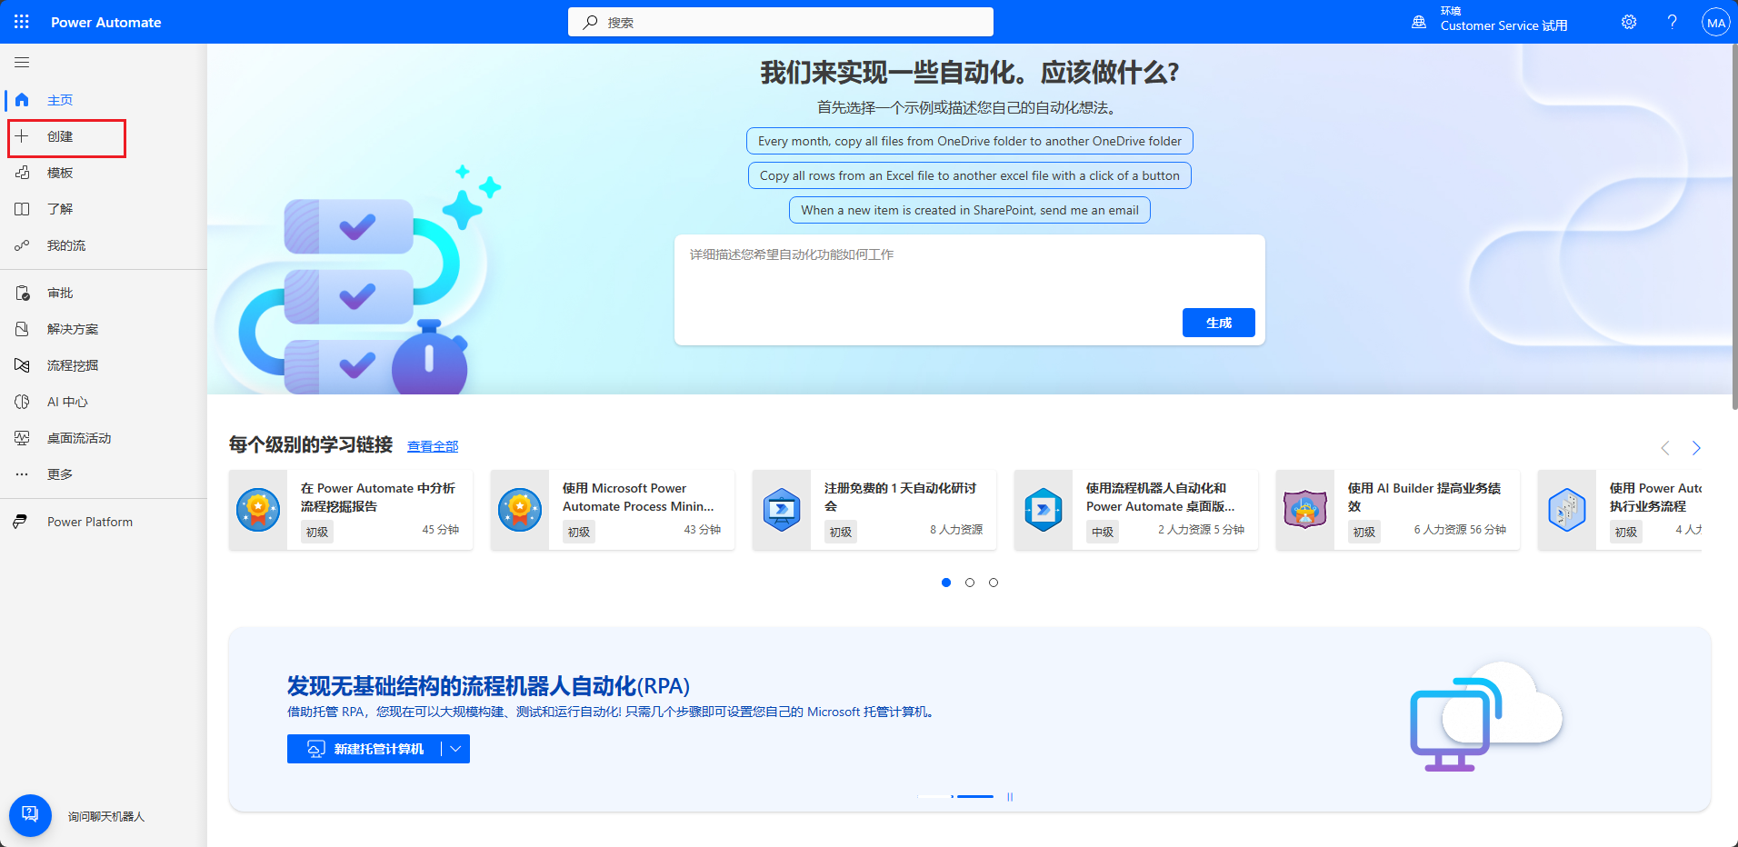
Task: Click the 生成 button
Action: pyautogui.click(x=1219, y=323)
